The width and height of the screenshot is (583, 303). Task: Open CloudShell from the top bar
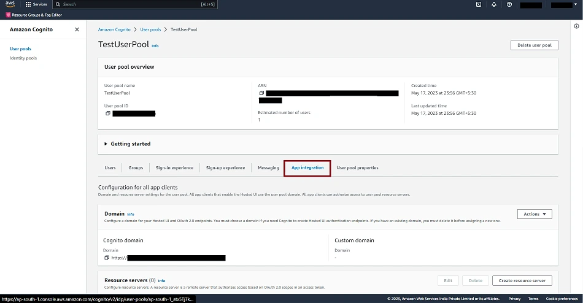(x=479, y=4)
